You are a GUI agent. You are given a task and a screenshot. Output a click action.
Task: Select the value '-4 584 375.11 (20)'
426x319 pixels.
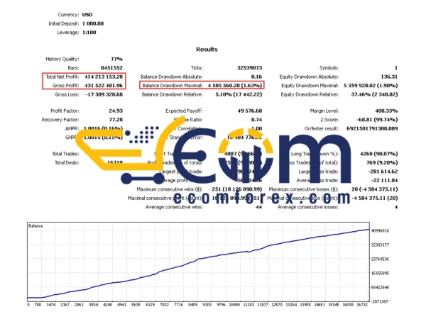click(x=375, y=198)
